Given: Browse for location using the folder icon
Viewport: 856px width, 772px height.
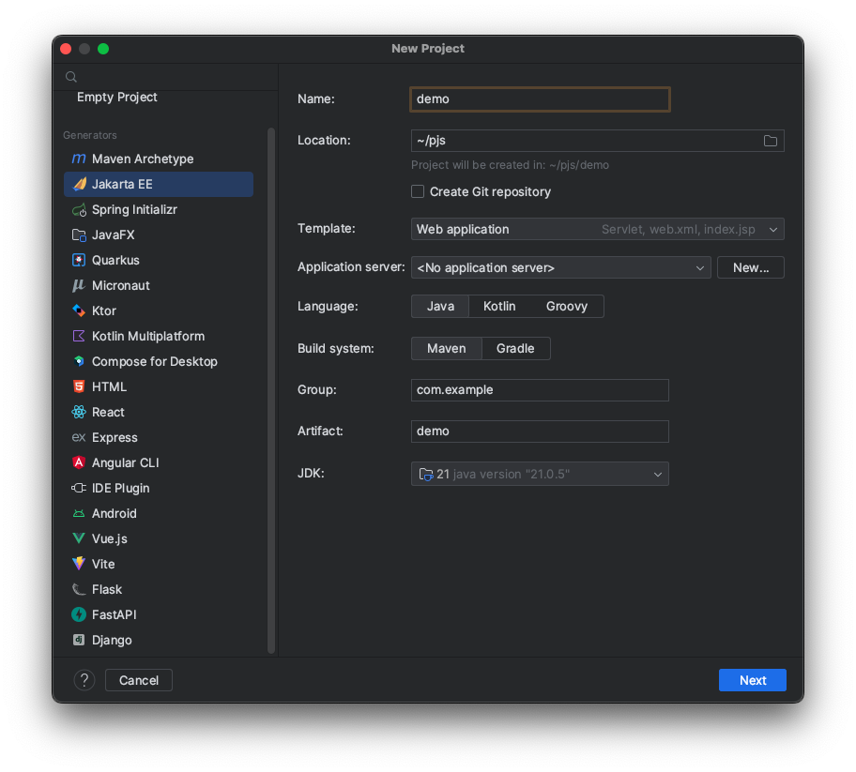Looking at the screenshot, I should [770, 141].
